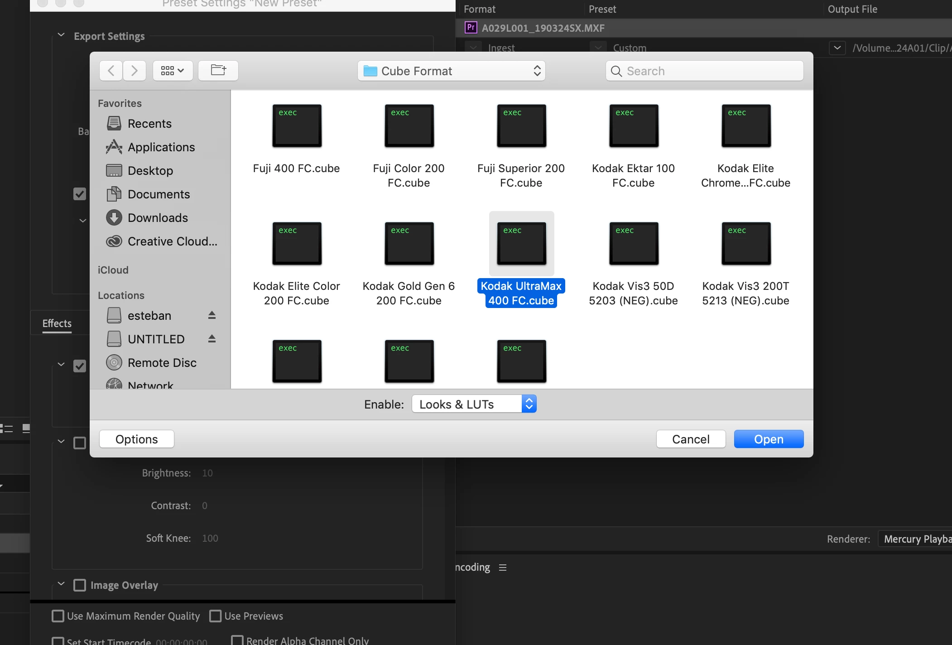Open Applications folder in sidebar
This screenshot has height=645, width=952.
(x=161, y=147)
